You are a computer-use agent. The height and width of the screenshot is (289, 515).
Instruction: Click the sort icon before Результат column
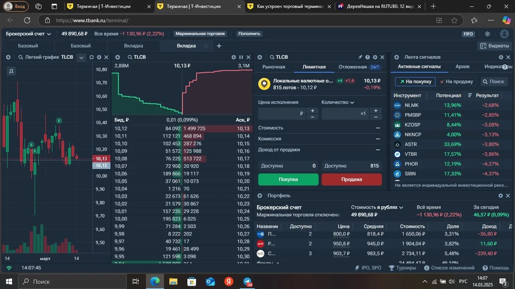[470, 96]
